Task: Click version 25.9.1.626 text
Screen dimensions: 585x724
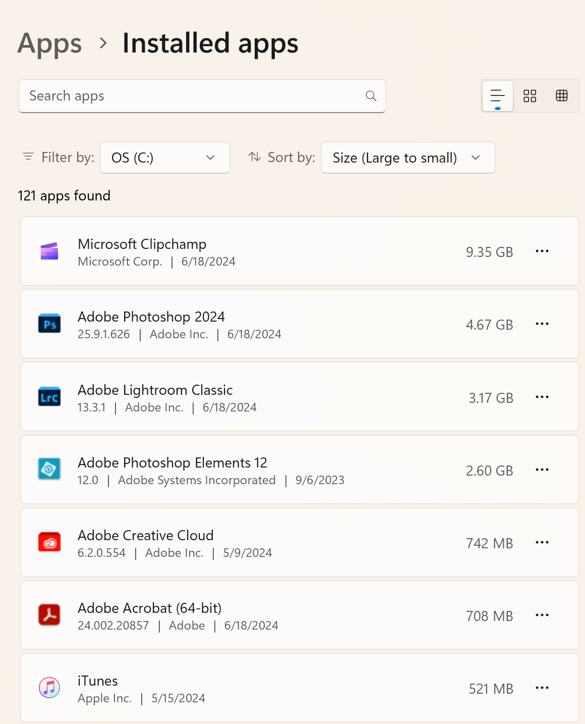Action: point(104,334)
